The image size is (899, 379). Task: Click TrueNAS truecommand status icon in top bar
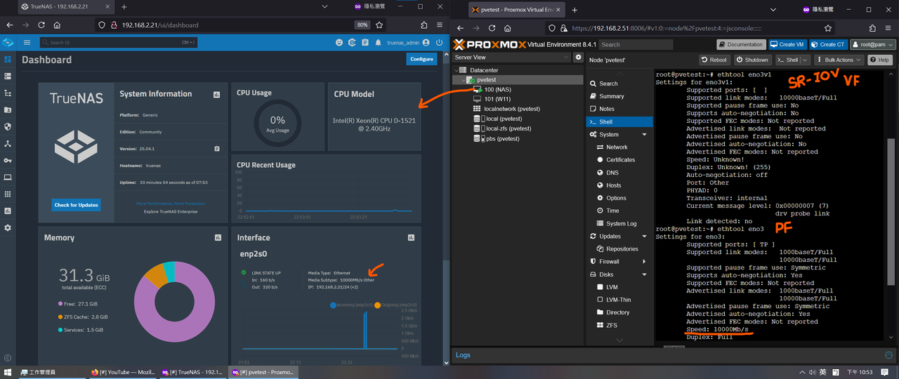(x=352, y=42)
